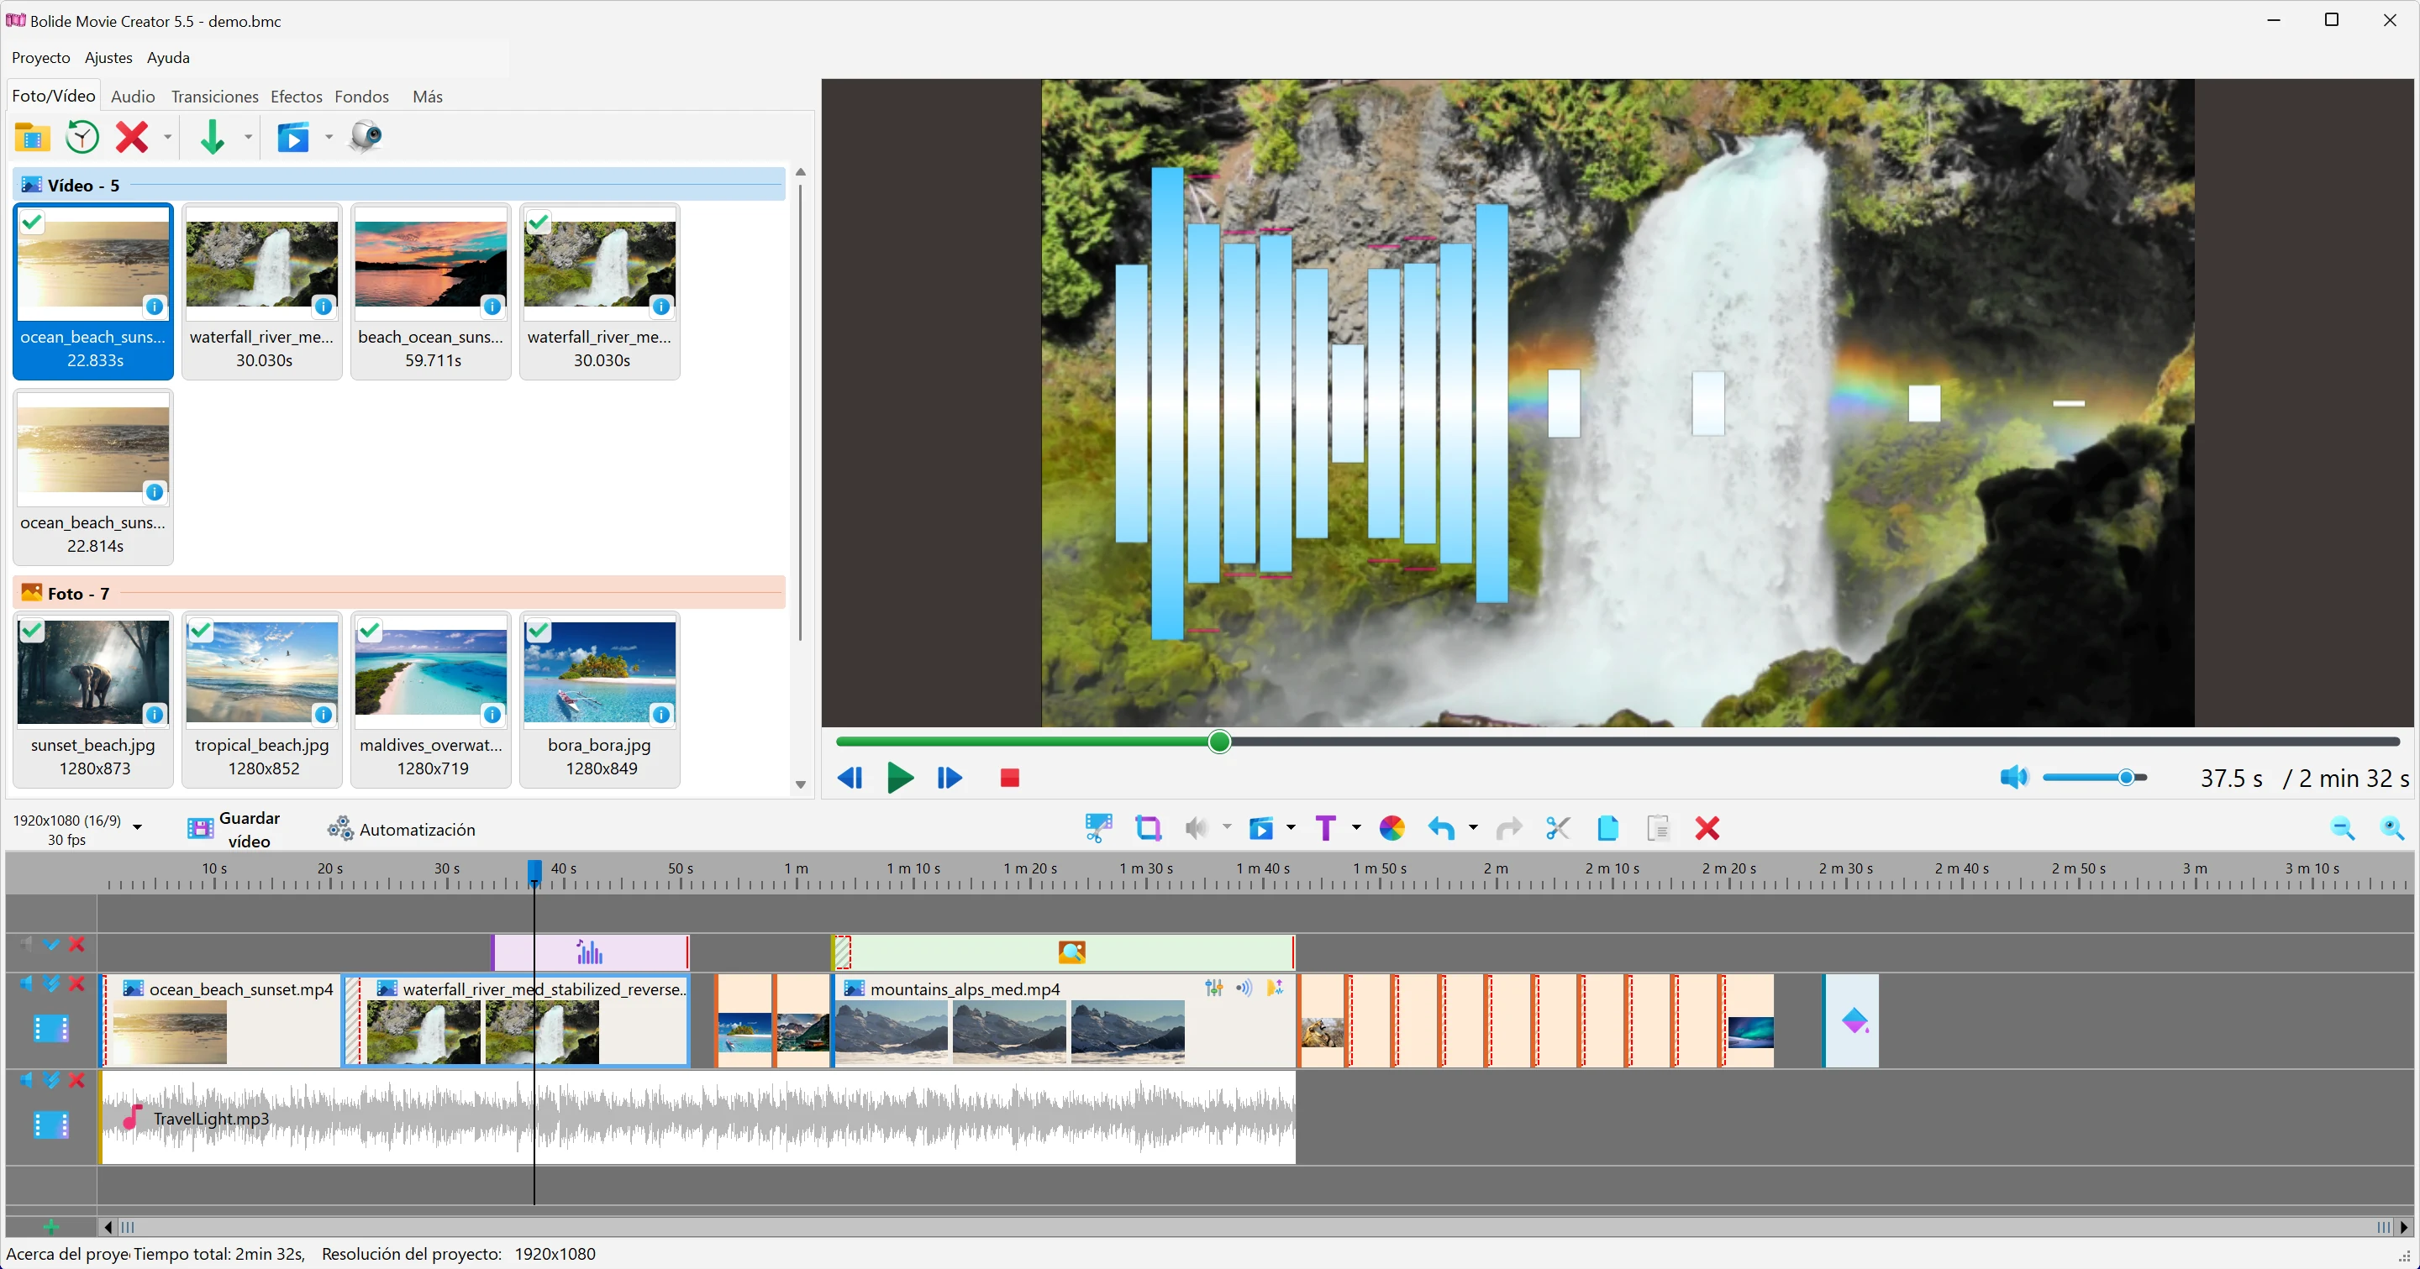Click the red delete media icon
Screen dimensions: 2420x1269
(132, 138)
